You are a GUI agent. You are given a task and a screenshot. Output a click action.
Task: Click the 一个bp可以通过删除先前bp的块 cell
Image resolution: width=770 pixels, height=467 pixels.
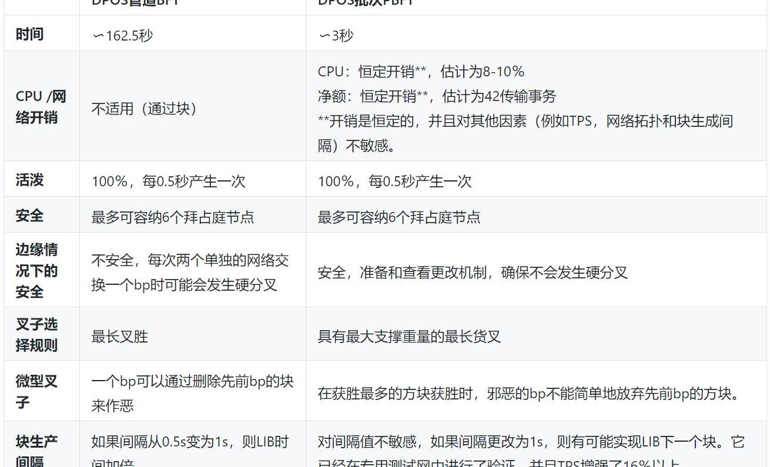192,393
